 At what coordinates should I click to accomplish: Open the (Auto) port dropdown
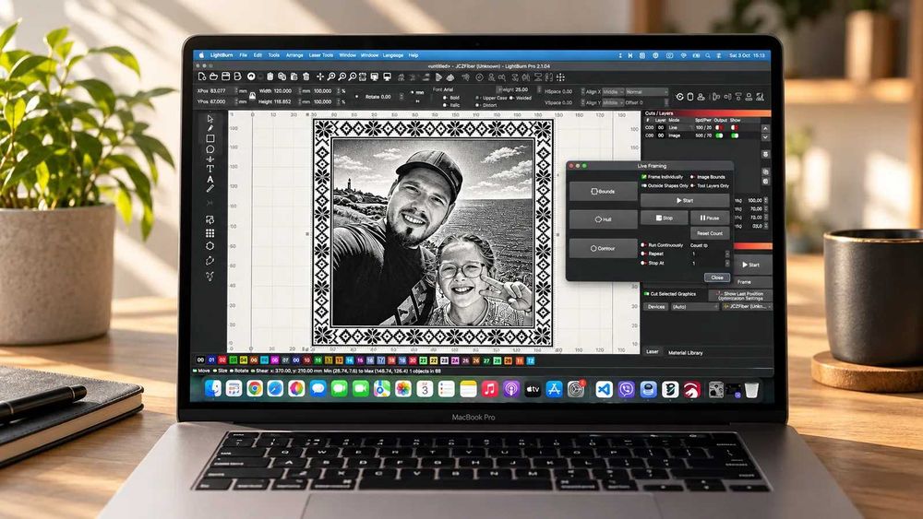pos(695,307)
